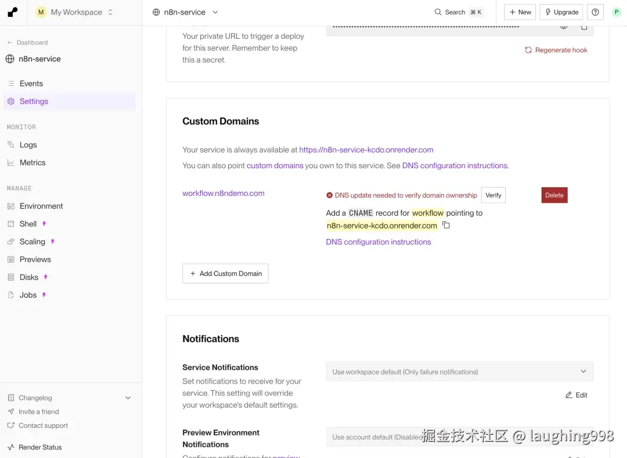Click the lightning bolt beside Scaling
The height and width of the screenshot is (458, 627).
click(x=53, y=242)
